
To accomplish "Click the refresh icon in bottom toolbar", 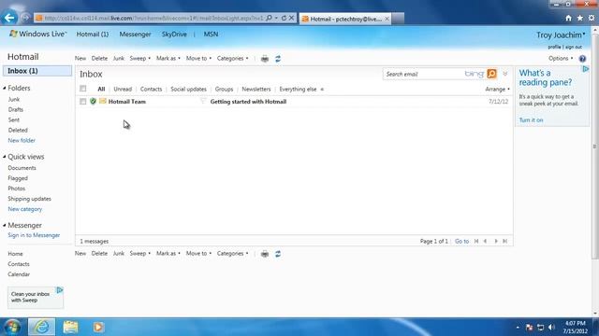I will point(278,254).
